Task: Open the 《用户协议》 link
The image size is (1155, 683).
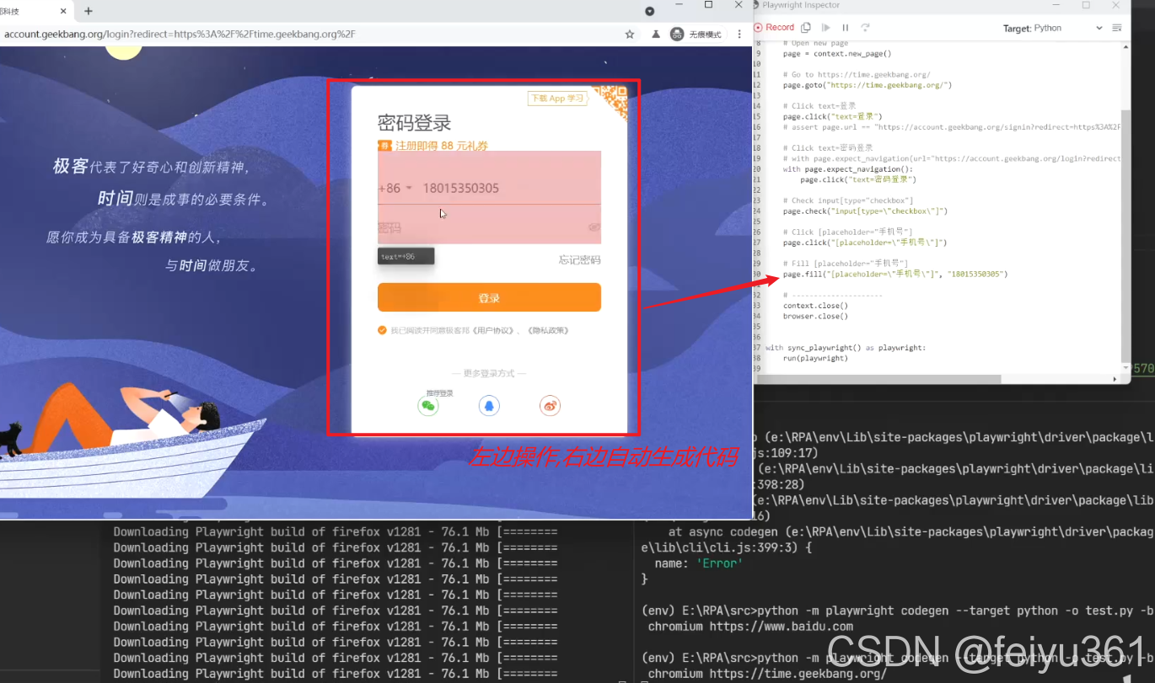Action: [x=493, y=331]
